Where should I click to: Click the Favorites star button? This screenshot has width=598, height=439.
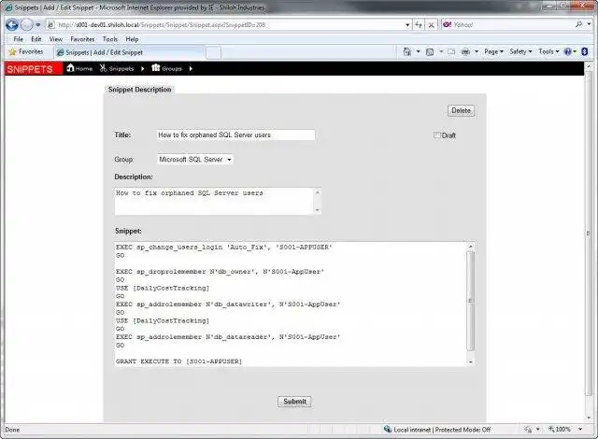(x=26, y=51)
